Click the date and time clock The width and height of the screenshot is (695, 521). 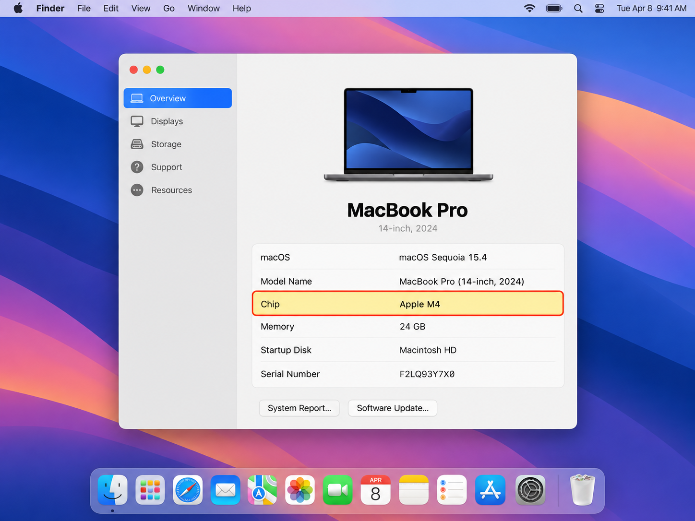point(651,8)
